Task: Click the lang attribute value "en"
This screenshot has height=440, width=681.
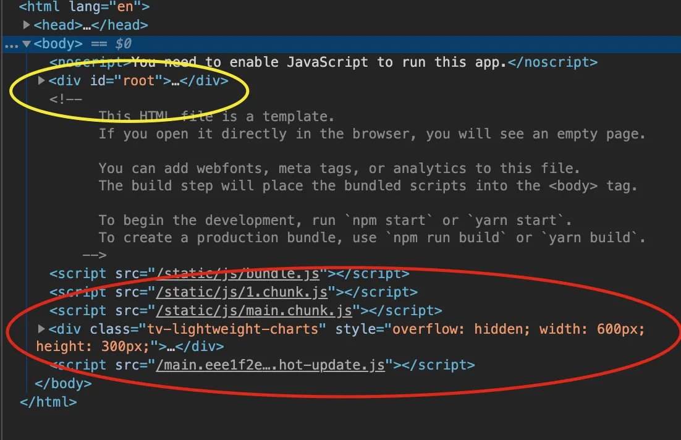Action: click(x=125, y=7)
